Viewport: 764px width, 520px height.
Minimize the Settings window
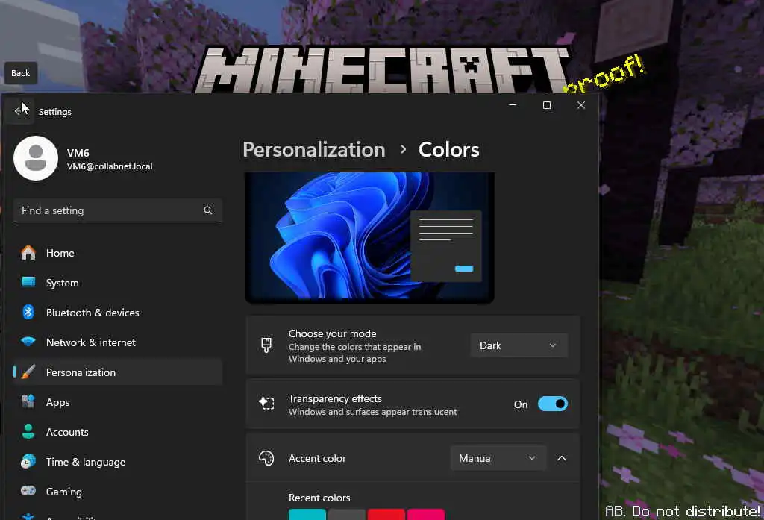click(513, 104)
